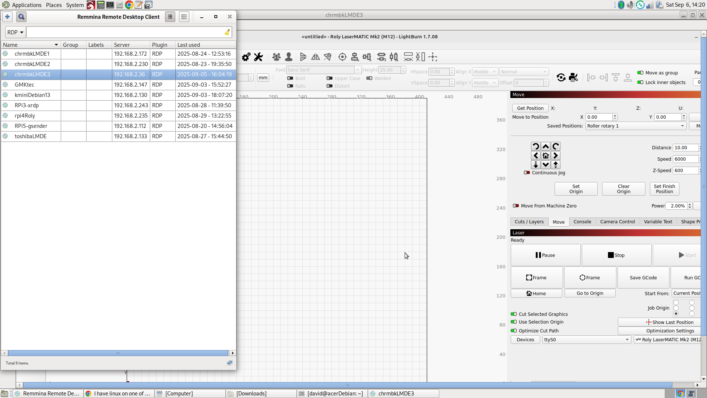Click the Remmina search magnifier icon
The image size is (707, 398).
tap(21, 17)
